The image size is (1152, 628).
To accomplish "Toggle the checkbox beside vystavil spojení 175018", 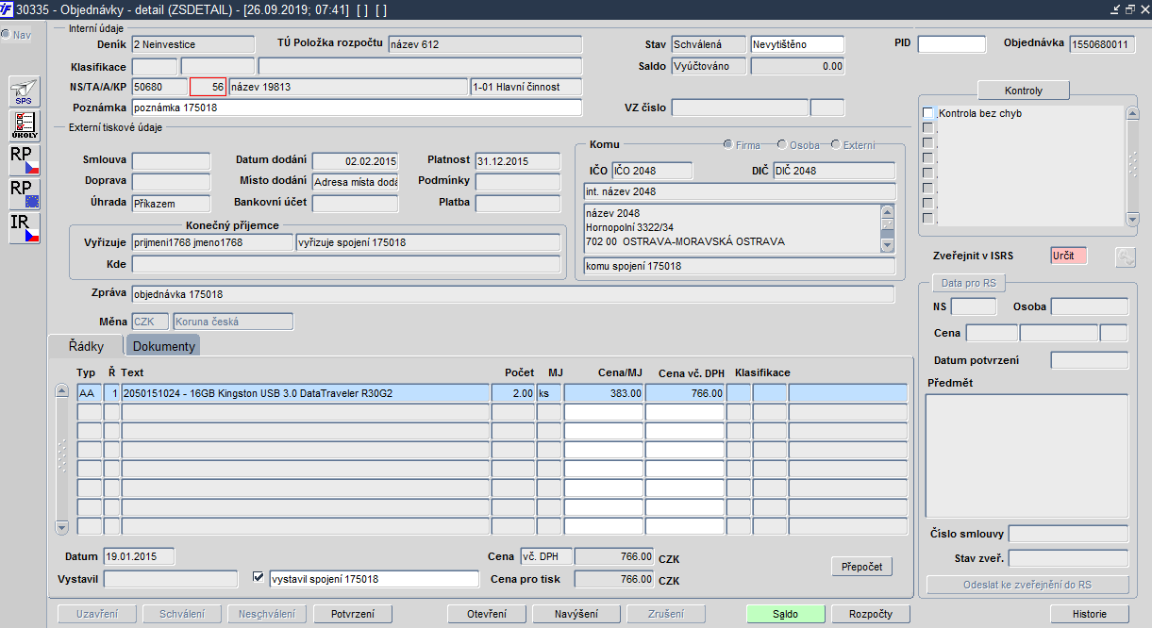I will [x=259, y=577].
